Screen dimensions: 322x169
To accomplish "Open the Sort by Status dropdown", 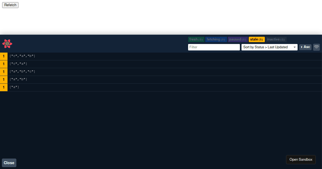I will click(x=269, y=47).
